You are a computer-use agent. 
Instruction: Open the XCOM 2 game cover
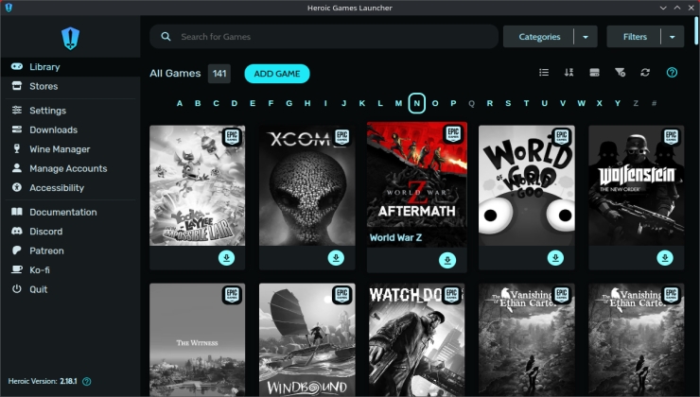coord(307,185)
